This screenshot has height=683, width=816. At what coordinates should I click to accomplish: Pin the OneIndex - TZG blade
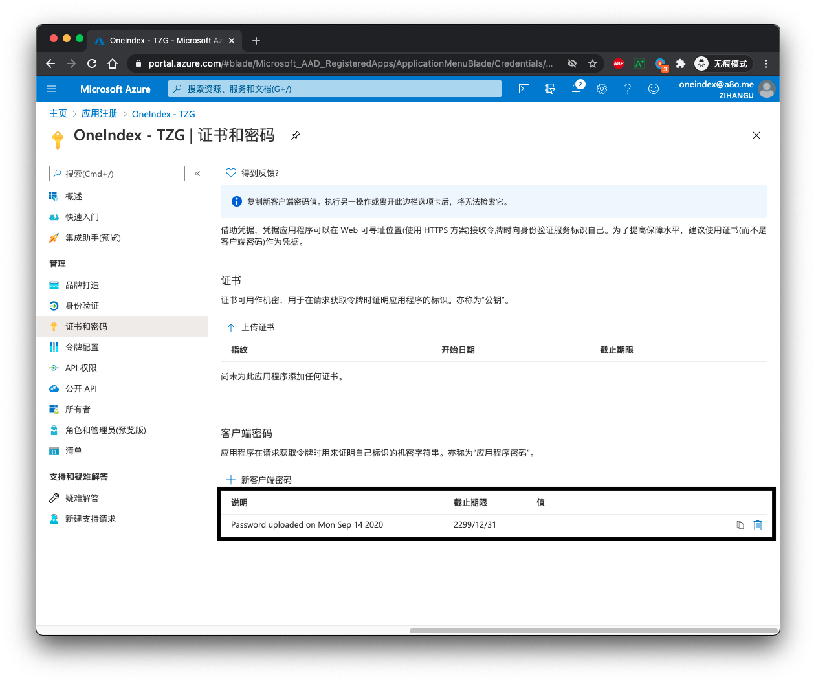point(296,136)
